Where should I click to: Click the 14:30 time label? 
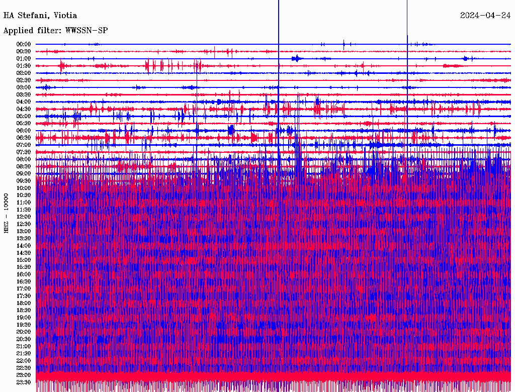[x=24, y=253]
